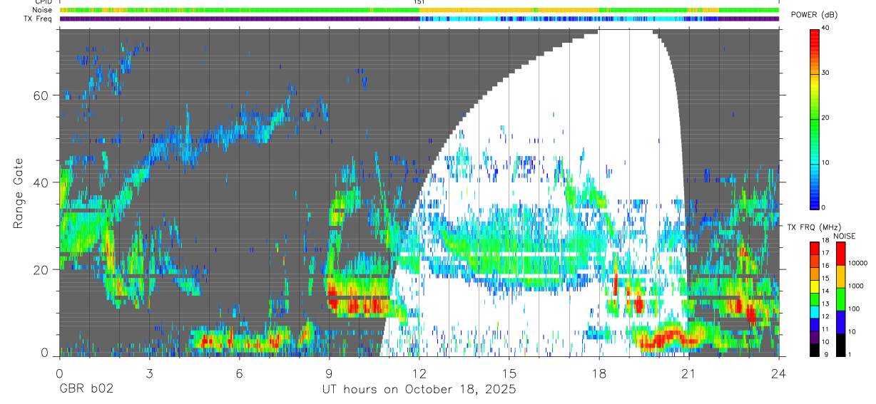Screen dimensions: 876x404
Task: Click the '30' label on the POWER scale
Action: (827, 73)
